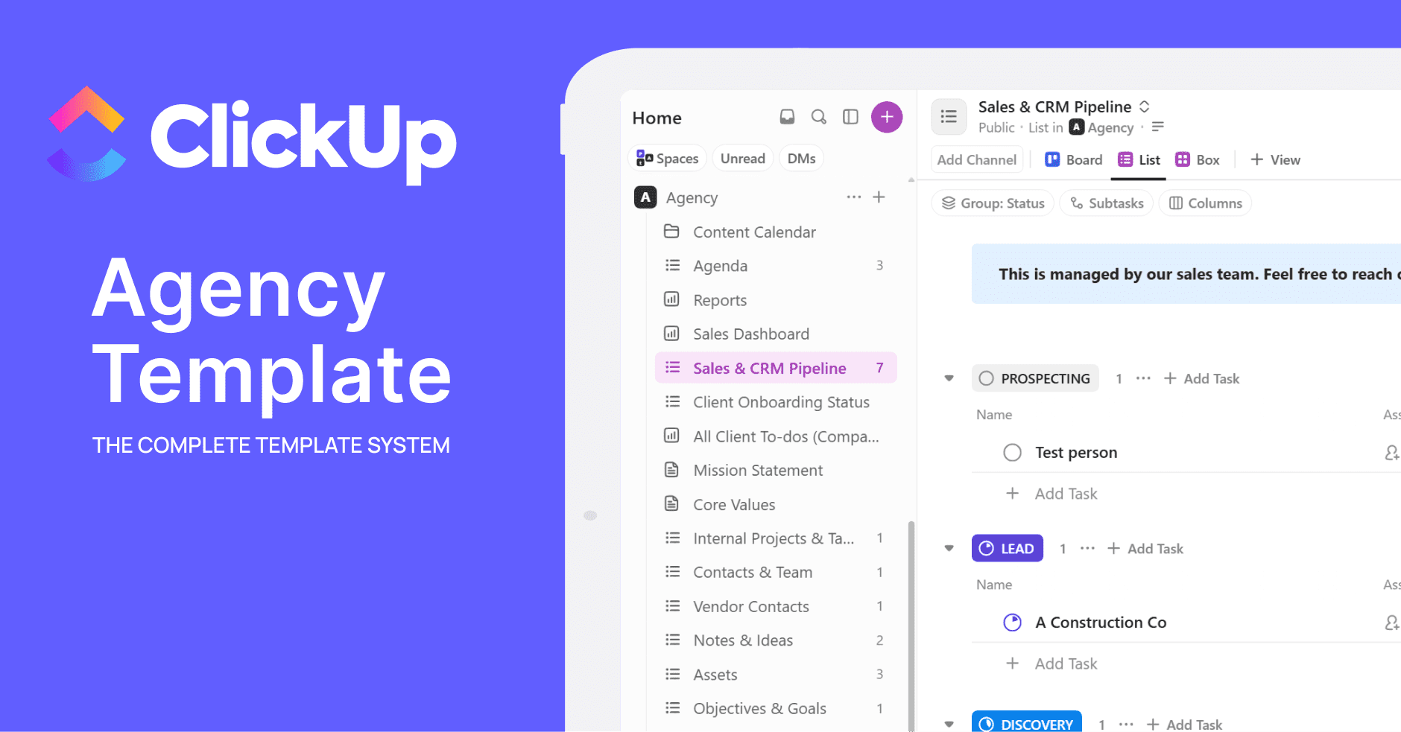Open the description lines icon after Agency breadcrumb
This screenshot has width=1401, height=732.
click(1157, 127)
